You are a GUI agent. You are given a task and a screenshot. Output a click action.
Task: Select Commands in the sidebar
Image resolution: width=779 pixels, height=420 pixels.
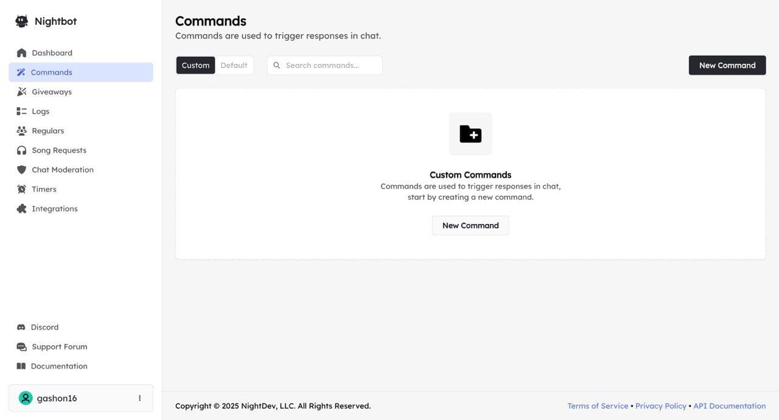(52, 72)
